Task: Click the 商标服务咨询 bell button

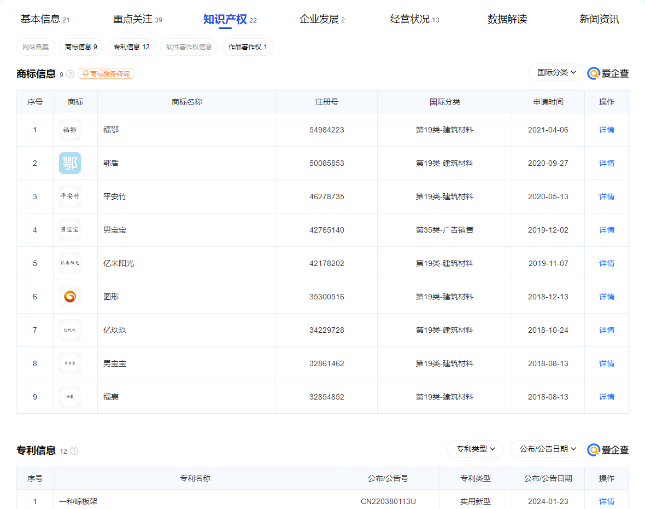Action: coord(106,73)
